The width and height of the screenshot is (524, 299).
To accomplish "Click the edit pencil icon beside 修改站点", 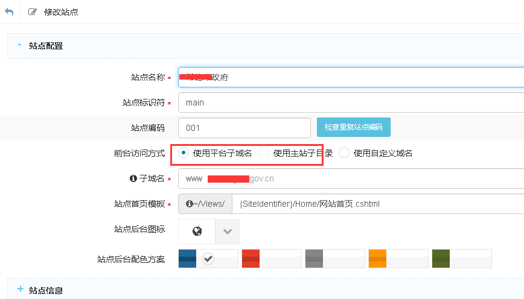I will tap(32, 12).
